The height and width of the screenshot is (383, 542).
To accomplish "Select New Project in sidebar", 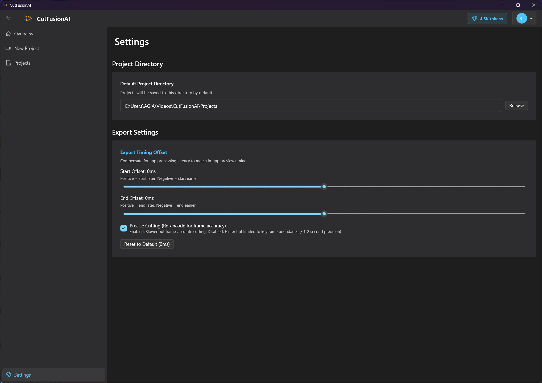I will (x=27, y=48).
